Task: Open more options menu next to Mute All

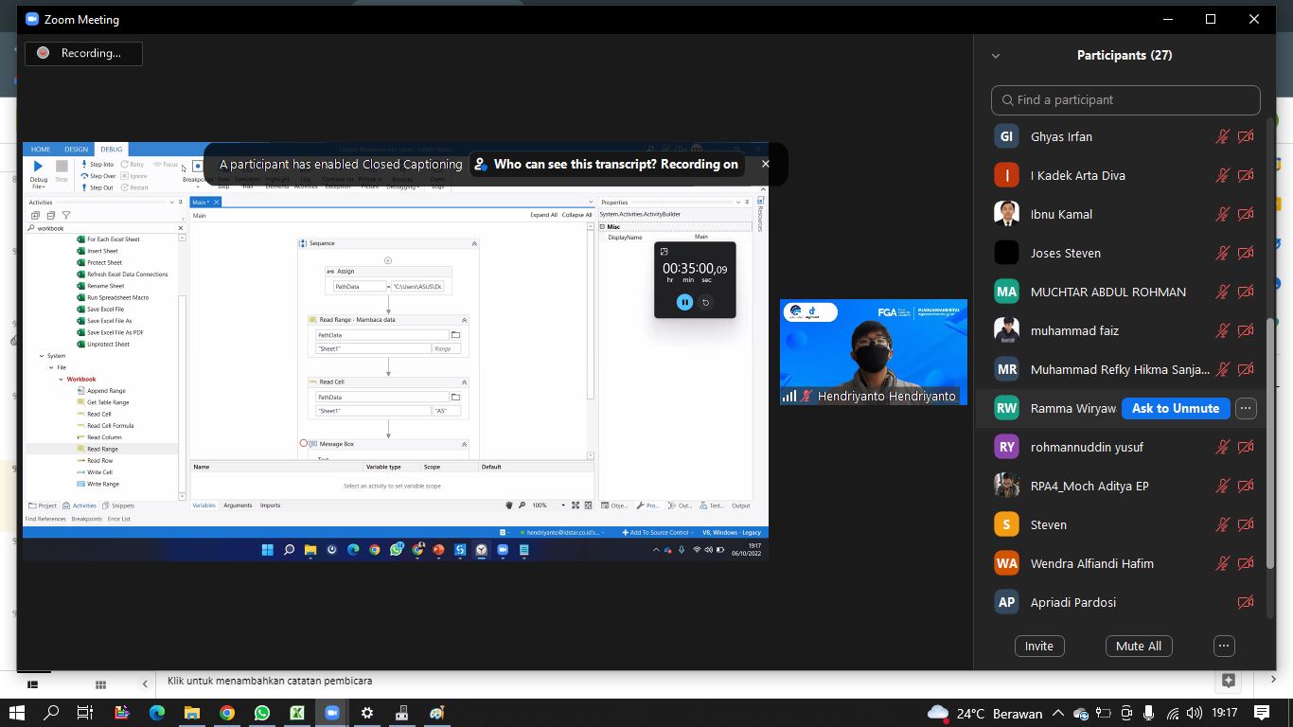Action: 1225,647
